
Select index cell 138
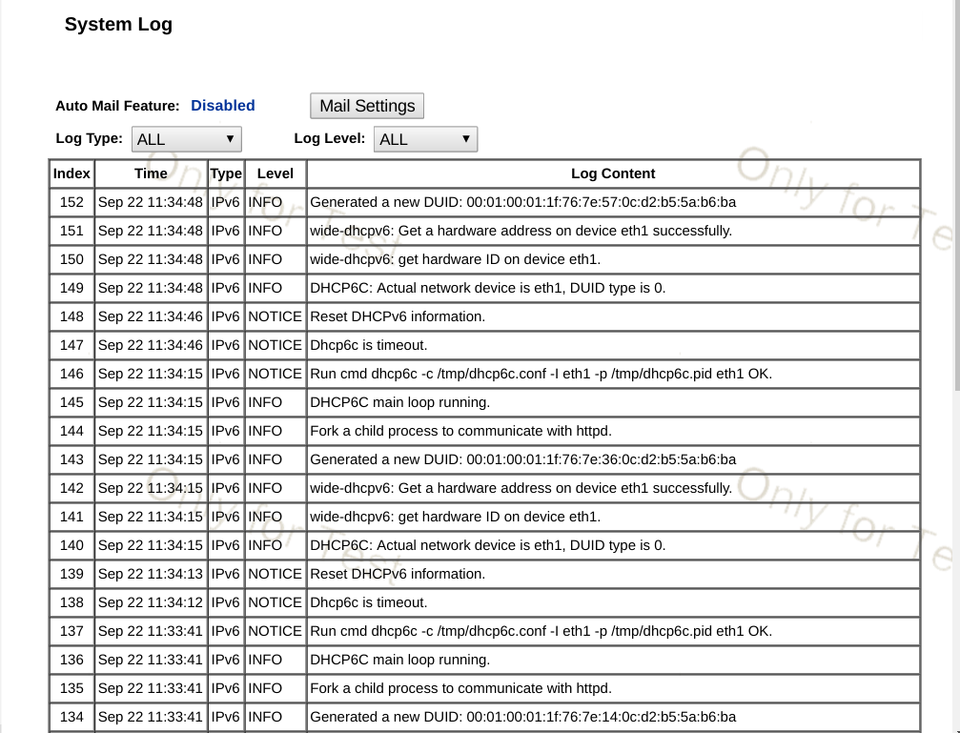pos(71,602)
